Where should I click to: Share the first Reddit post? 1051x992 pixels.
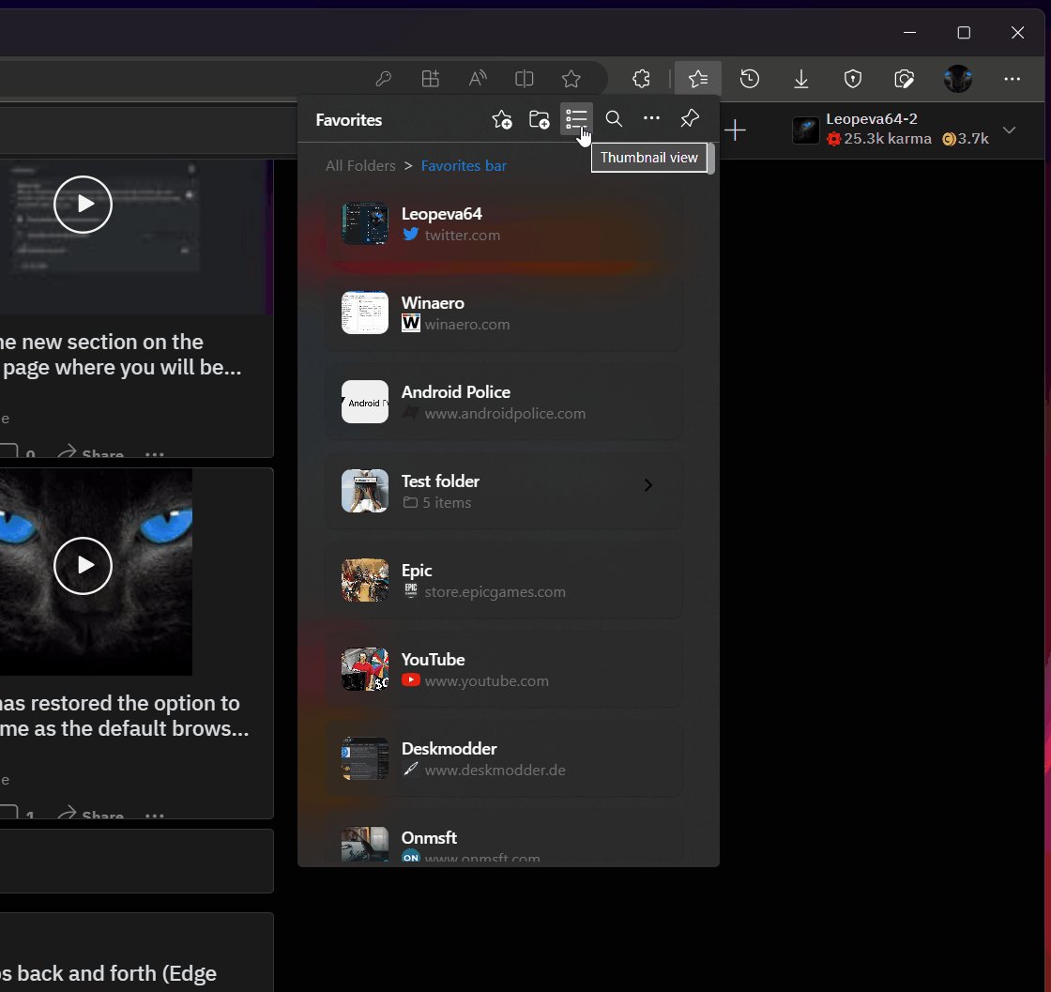coord(90,453)
